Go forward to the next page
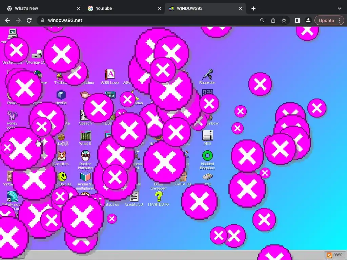 (x=18, y=20)
